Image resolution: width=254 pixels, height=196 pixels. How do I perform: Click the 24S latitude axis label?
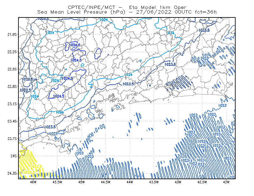pyautogui.click(x=13, y=156)
